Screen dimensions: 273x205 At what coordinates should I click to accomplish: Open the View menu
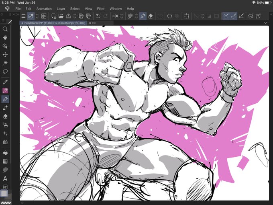pos(88,9)
